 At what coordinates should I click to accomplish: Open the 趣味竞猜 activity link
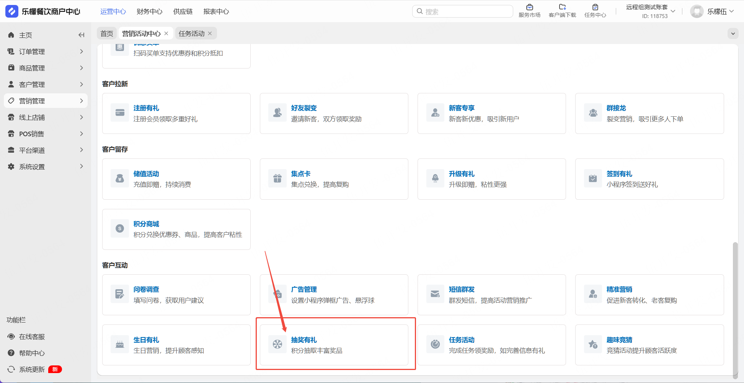tap(619, 340)
